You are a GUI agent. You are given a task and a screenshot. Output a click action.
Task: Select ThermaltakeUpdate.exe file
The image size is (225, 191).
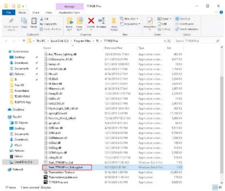(63, 177)
